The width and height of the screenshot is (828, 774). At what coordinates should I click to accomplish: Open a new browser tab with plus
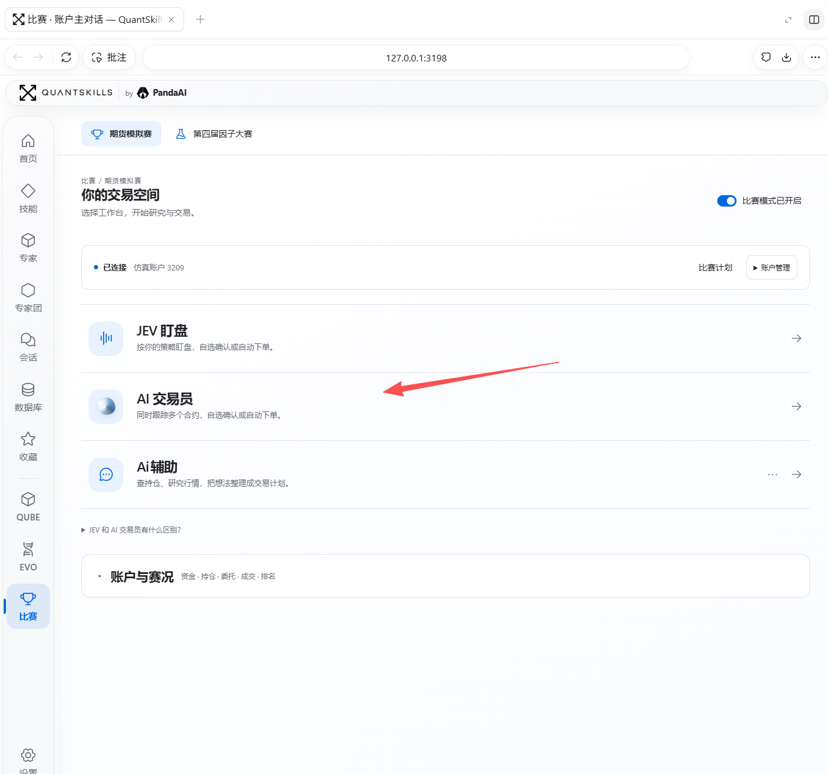pos(200,19)
